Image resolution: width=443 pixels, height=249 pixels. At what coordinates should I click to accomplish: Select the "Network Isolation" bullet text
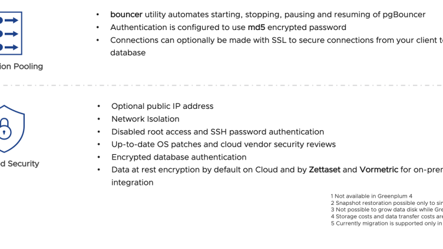(145, 119)
